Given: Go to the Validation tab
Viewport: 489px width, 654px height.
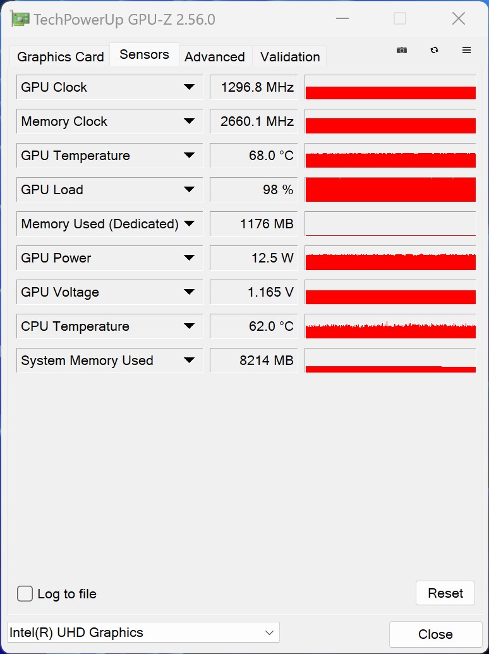Looking at the screenshot, I should [x=290, y=57].
